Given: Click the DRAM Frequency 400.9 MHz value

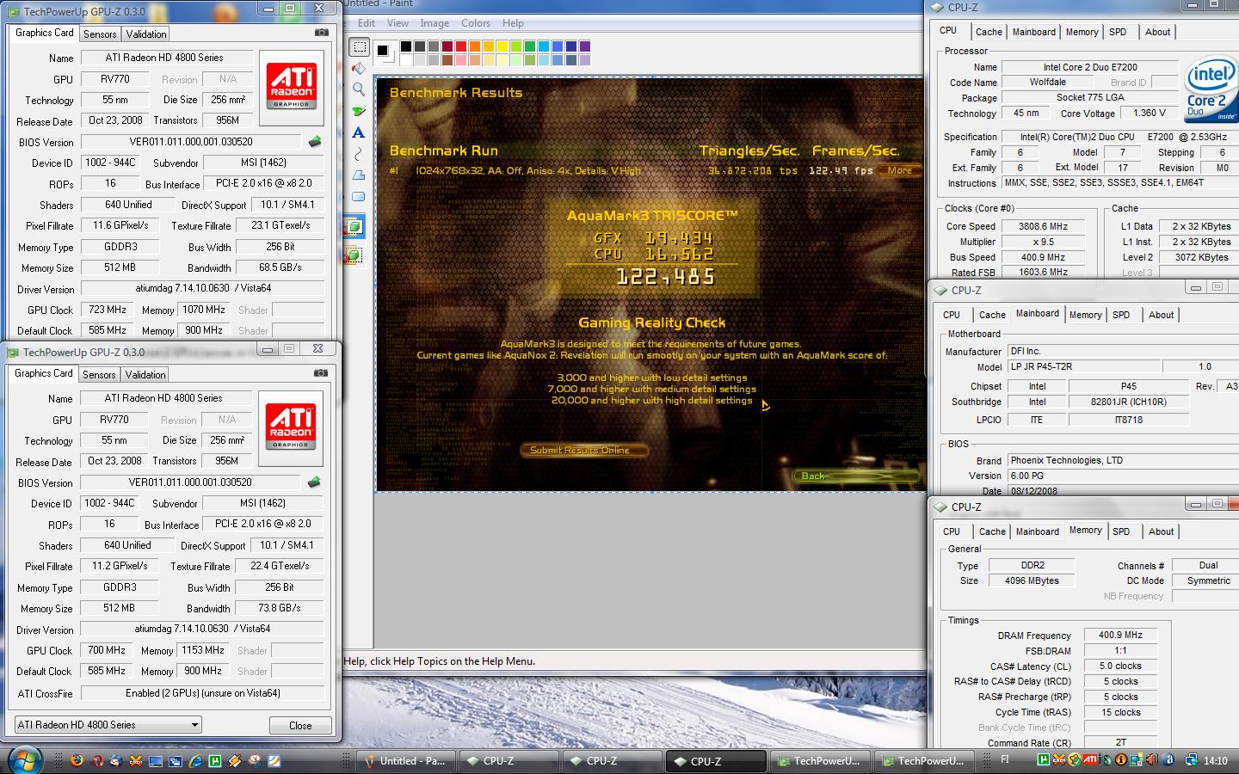Looking at the screenshot, I should 1120,635.
